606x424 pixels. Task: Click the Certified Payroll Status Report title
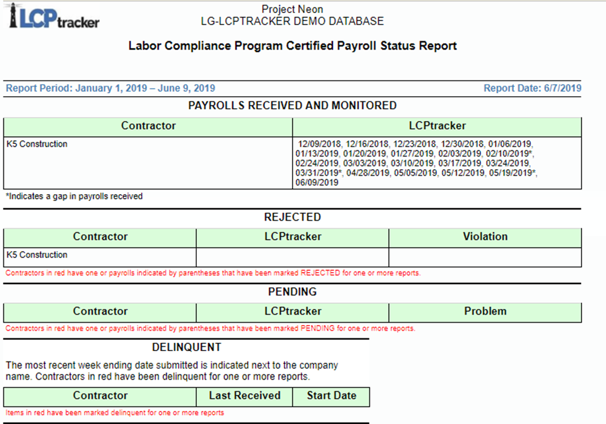292,46
